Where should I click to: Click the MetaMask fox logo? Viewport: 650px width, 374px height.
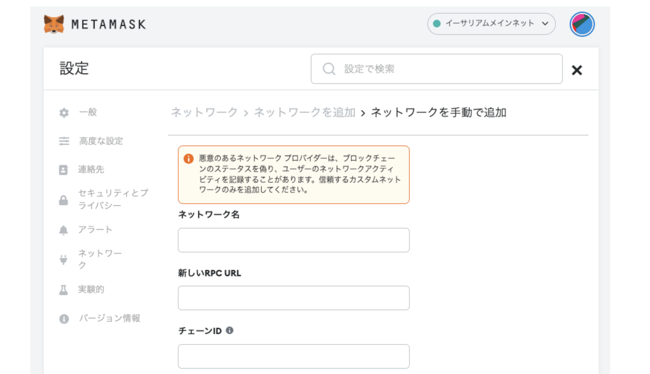[x=54, y=24]
